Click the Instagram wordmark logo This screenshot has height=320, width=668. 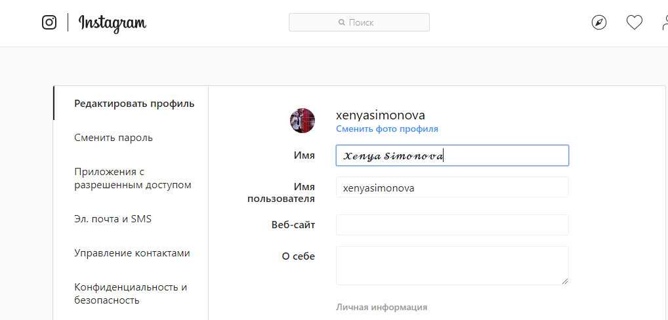(112, 23)
